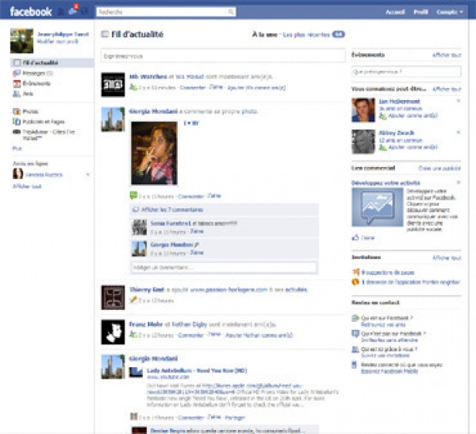Open Lady Antebellum Need You Now video
The width and height of the screenshot is (476, 434).
coord(197,370)
